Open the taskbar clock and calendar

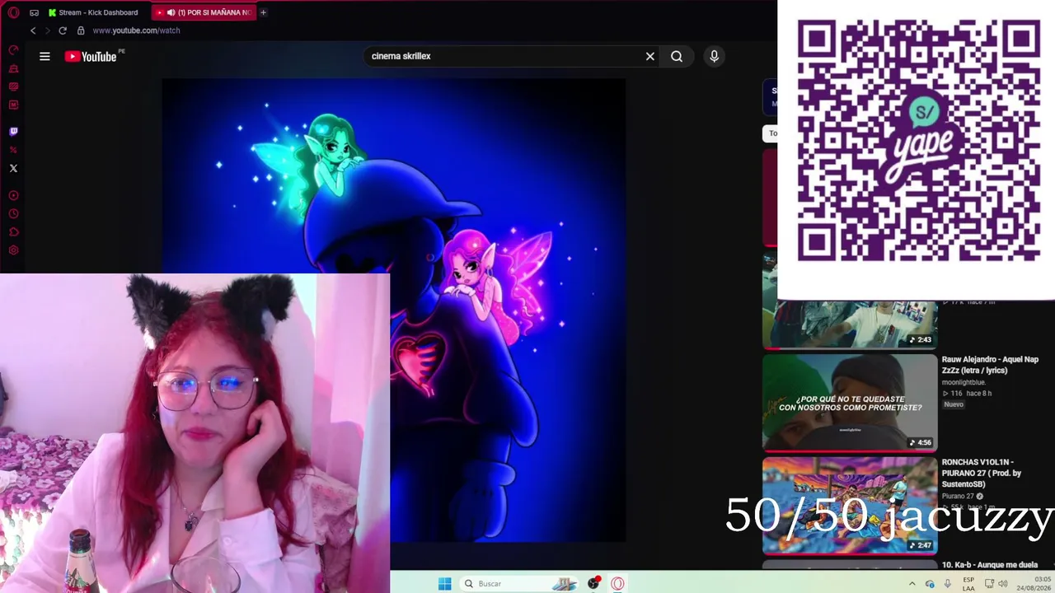click(1034, 584)
